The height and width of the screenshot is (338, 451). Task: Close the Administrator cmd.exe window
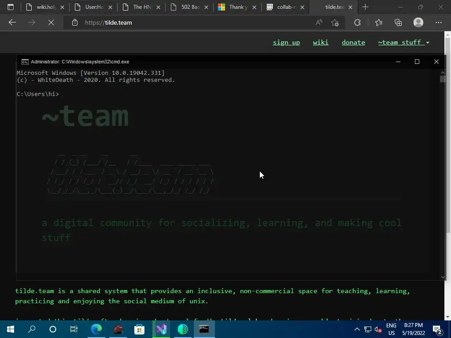(x=436, y=62)
